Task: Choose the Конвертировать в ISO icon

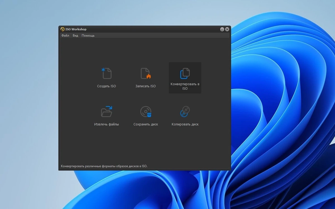Action: pyautogui.click(x=185, y=73)
